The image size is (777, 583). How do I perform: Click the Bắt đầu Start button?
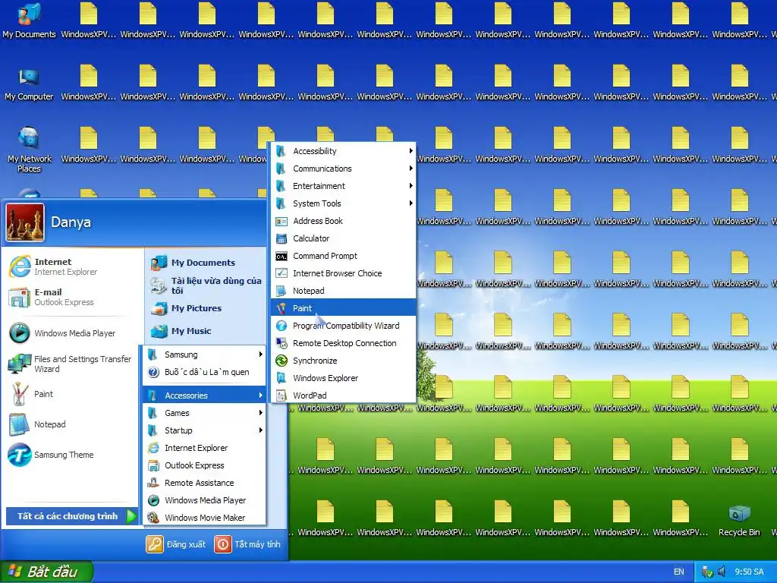click(x=46, y=572)
